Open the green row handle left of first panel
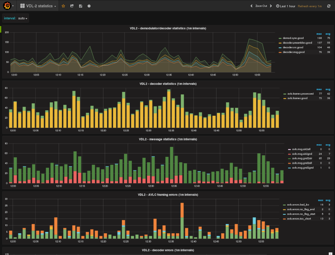This screenshot has height=255, width=335. pos(1,29)
